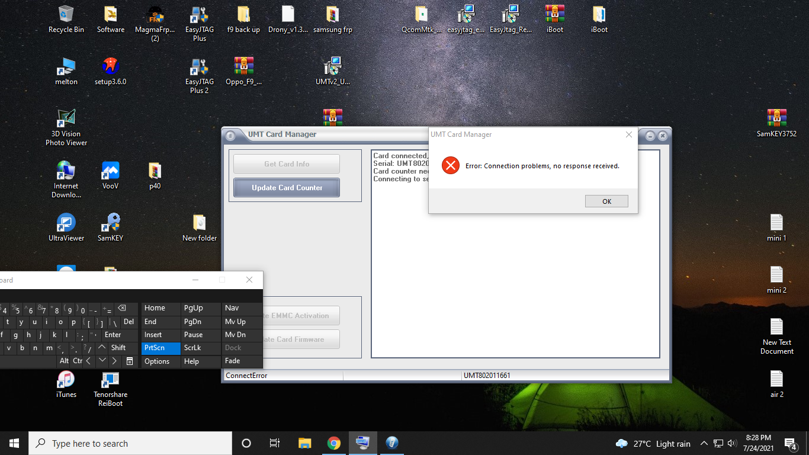Viewport: 809px width, 455px height.
Task: Open the notification center icon
Action: point(790,443)
